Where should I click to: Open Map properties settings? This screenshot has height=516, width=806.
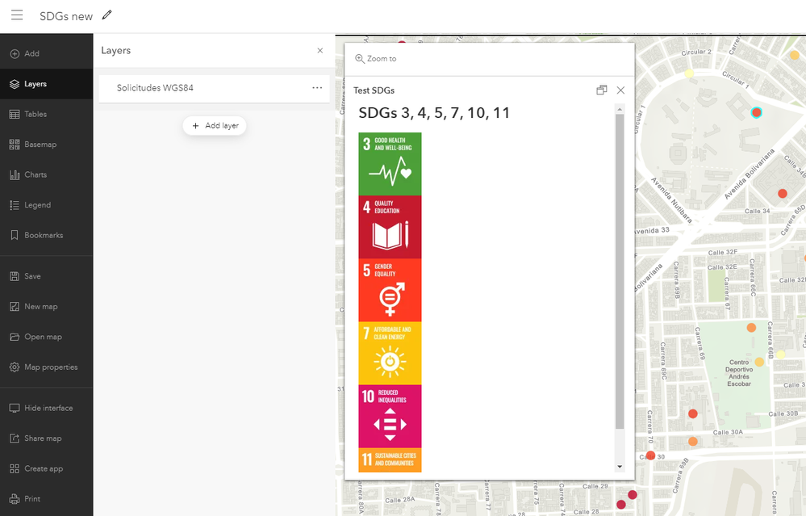tap(46, 367)
